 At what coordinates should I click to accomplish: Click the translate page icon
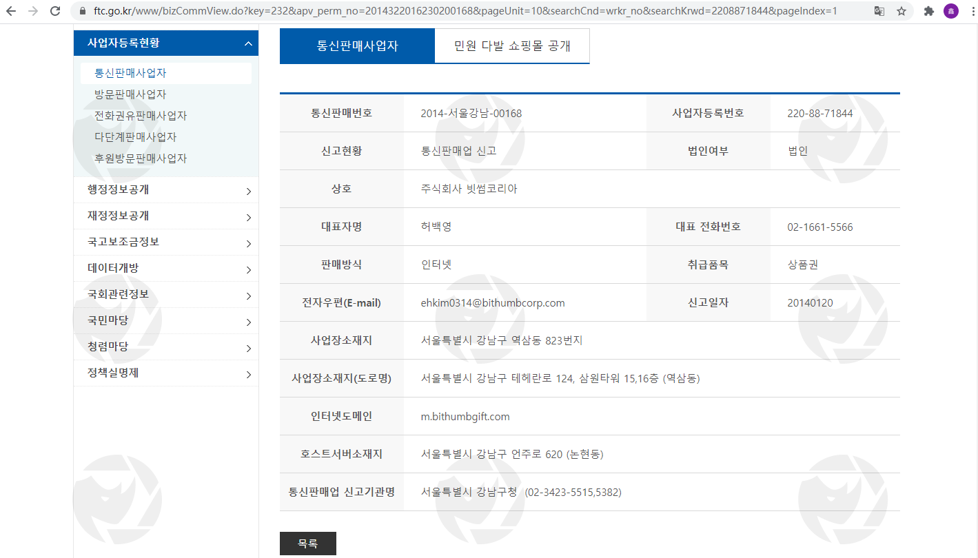(x=879, y=11)
